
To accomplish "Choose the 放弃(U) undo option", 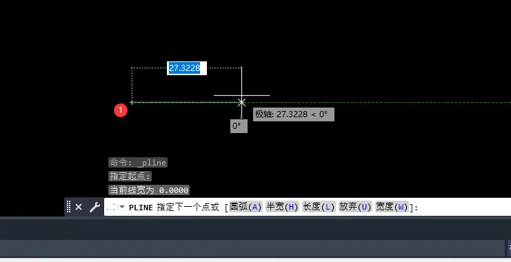I will 355,207.
